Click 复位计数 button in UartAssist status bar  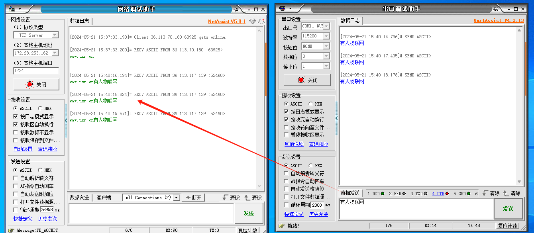coord(508,226)
